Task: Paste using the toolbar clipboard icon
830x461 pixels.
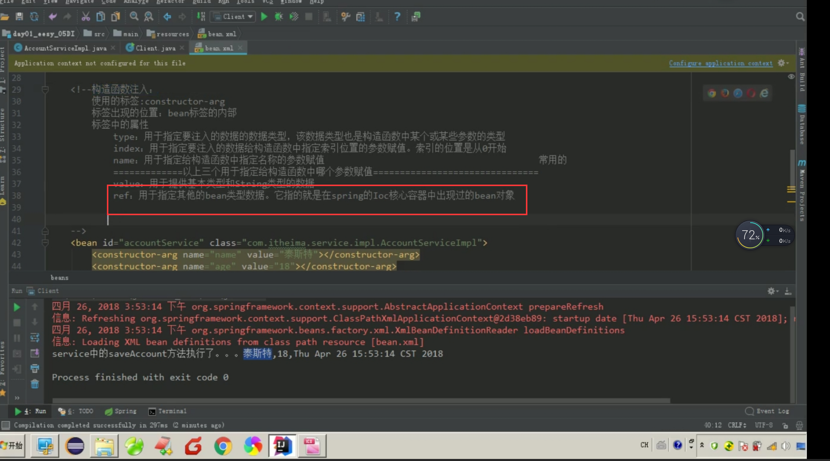Action: coord(115,17)
